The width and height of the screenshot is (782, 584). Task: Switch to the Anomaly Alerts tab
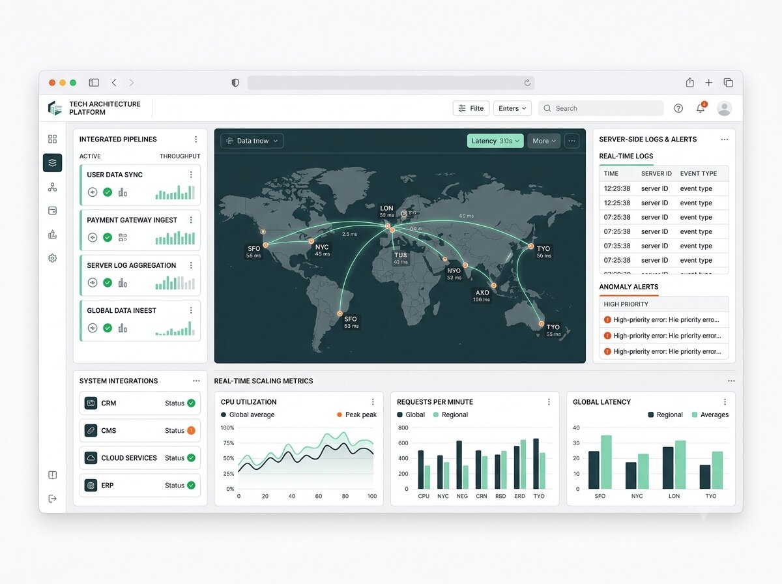tap(629, 287)
